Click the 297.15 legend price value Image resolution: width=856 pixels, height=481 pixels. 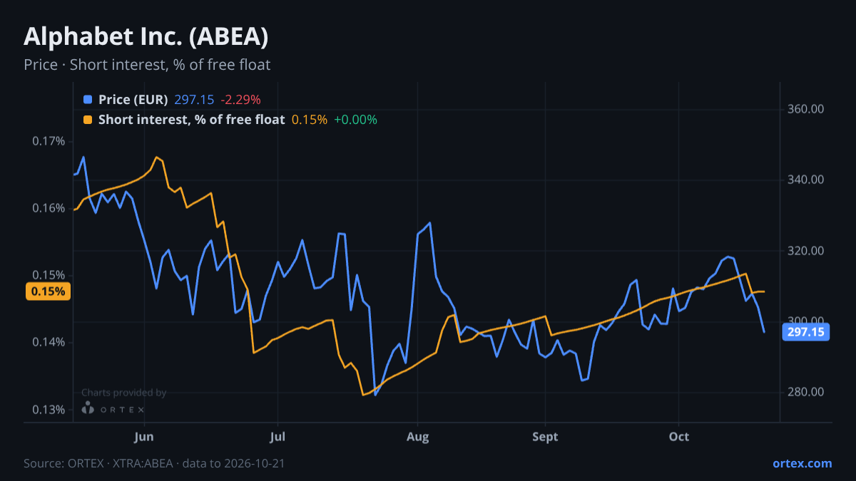(x=194, y=100)
